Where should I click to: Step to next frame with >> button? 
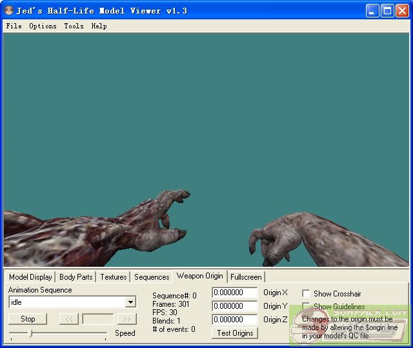coord(127,319)
